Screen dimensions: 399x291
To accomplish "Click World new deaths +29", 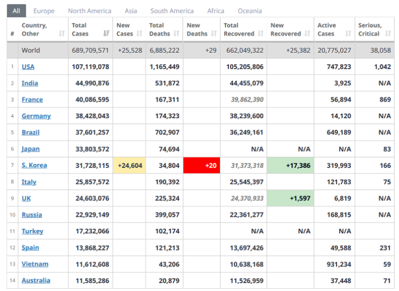I will 211,51.
